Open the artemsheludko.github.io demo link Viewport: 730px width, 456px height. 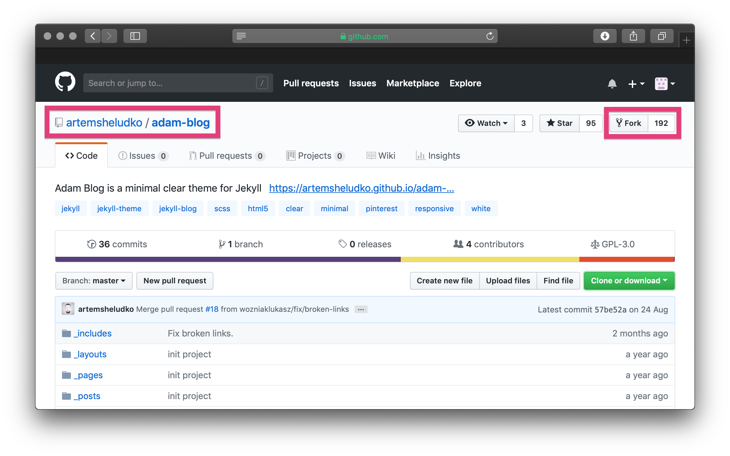coord(362,188)
